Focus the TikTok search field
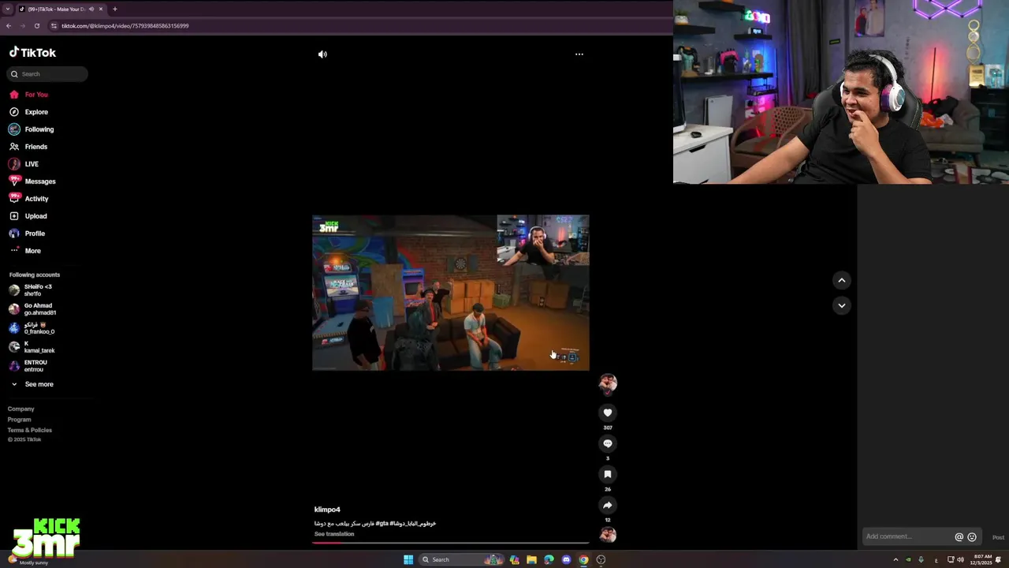 pos(47,74)
